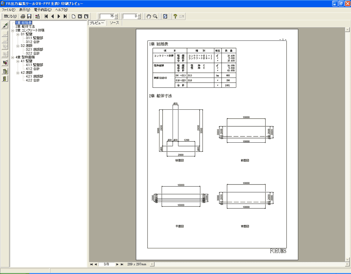Image resolution: width=351 pixels, height=274 pixels.
Task: Click the 3/8 page indicator field
Action: click(x=106, y=264)
